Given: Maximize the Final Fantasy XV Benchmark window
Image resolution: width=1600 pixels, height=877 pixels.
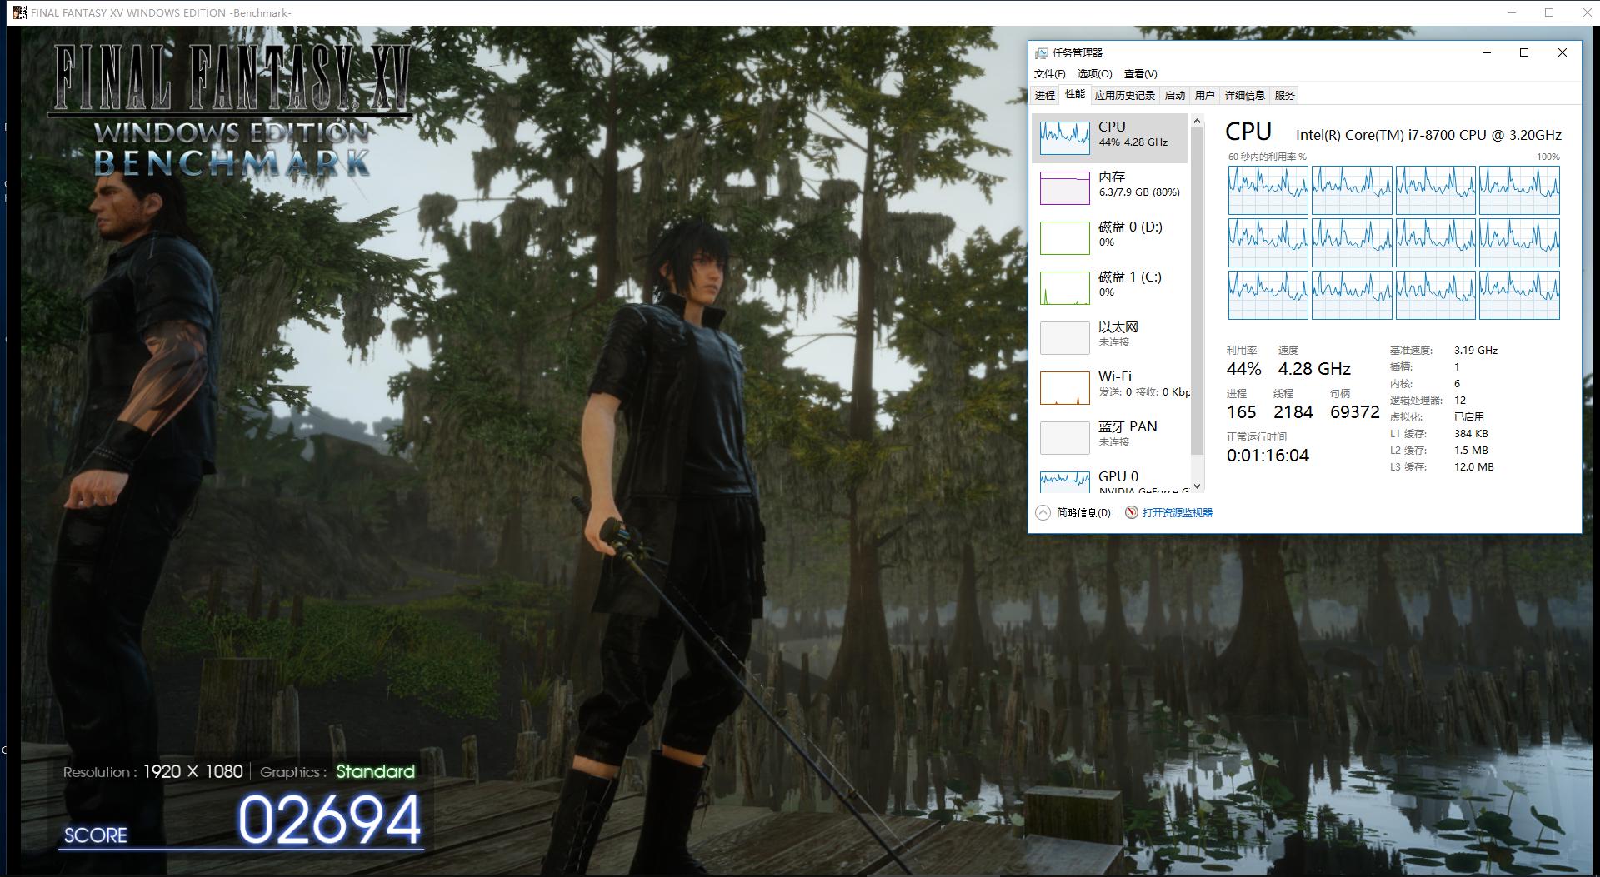Looking at the screenshot, I should [x=1549, y=12].
